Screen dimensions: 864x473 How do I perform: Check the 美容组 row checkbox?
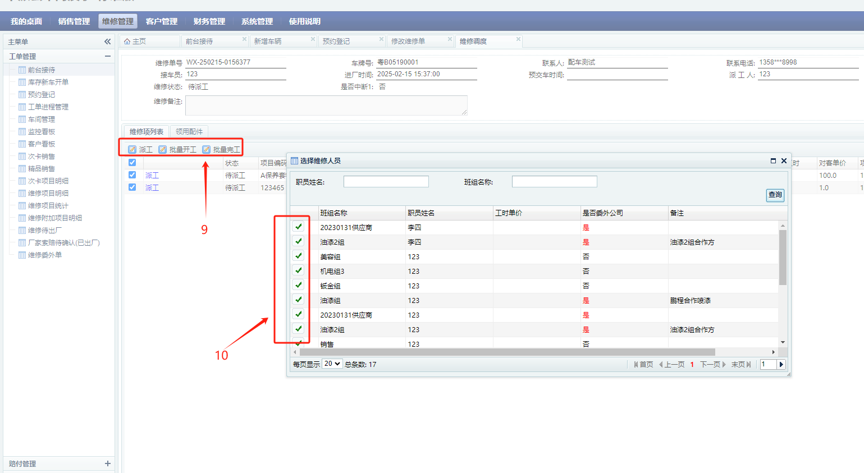click(299, 256)
